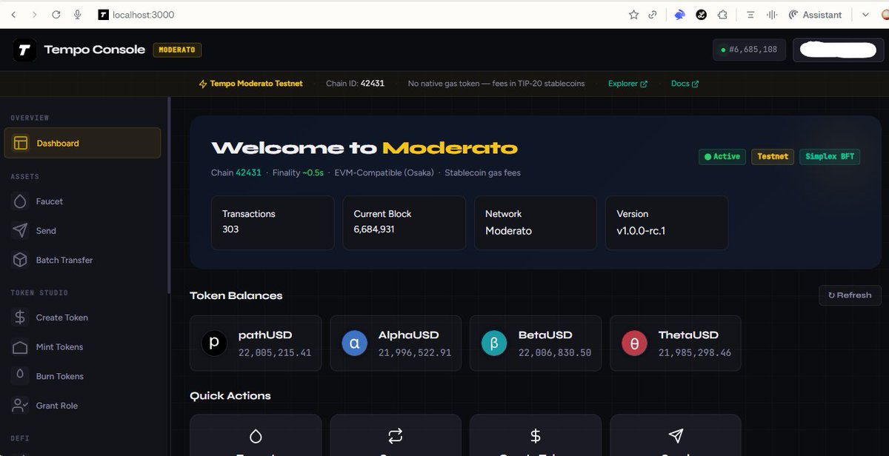Click the Create Token dollar icon in sidebar

coord(20,318)
